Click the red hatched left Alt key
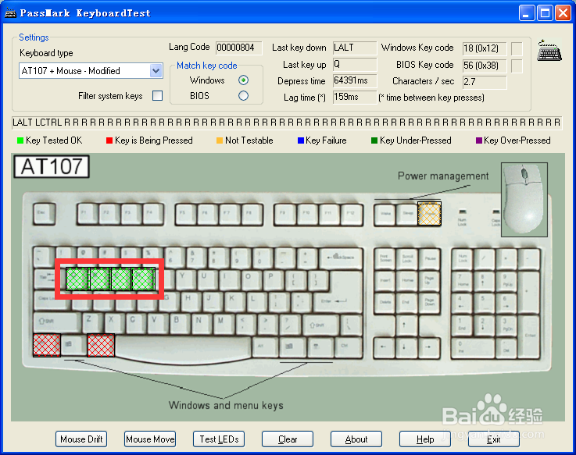Viewport: 576px width, 455px height. tap(101, 345)
